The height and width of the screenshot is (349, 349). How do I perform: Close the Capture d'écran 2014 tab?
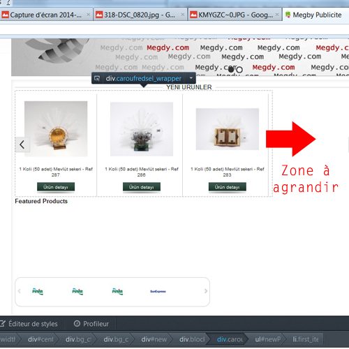pos(89,15)
